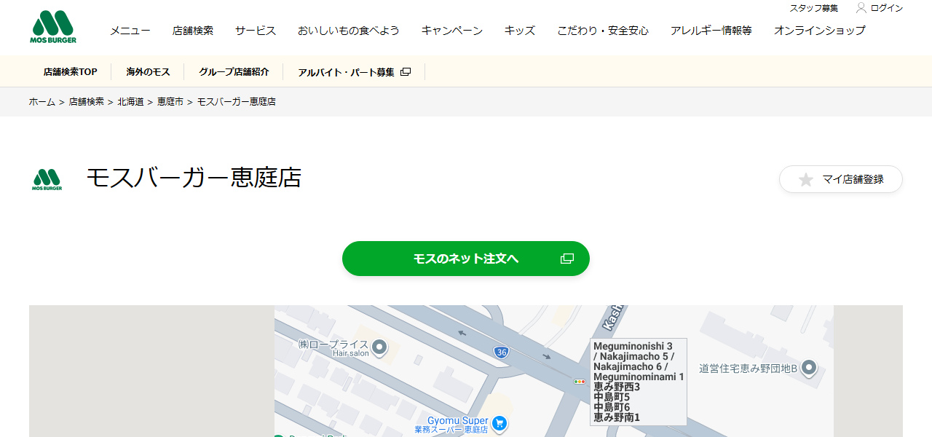Screen dimensions: 932x437
Task: Open the サービス navigation item
Action: 256,31
